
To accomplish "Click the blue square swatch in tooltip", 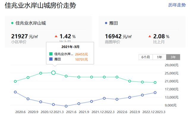I will tap(51, 59).
